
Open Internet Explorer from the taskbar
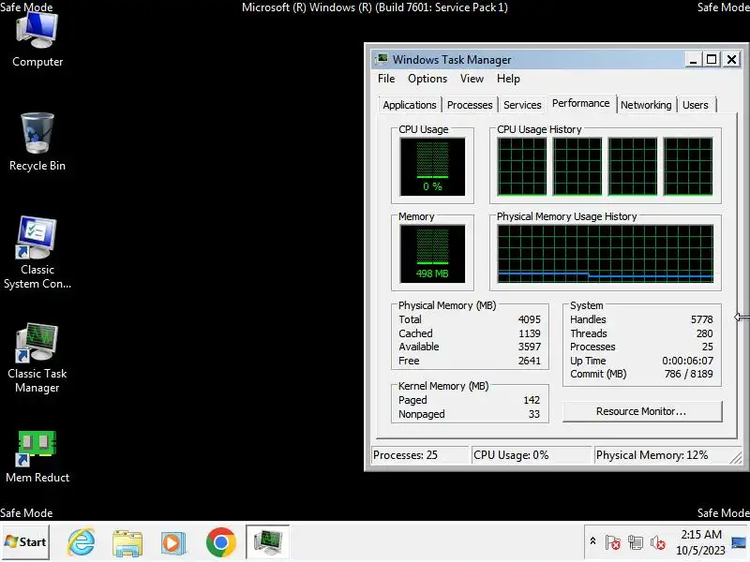coord(82,542)
